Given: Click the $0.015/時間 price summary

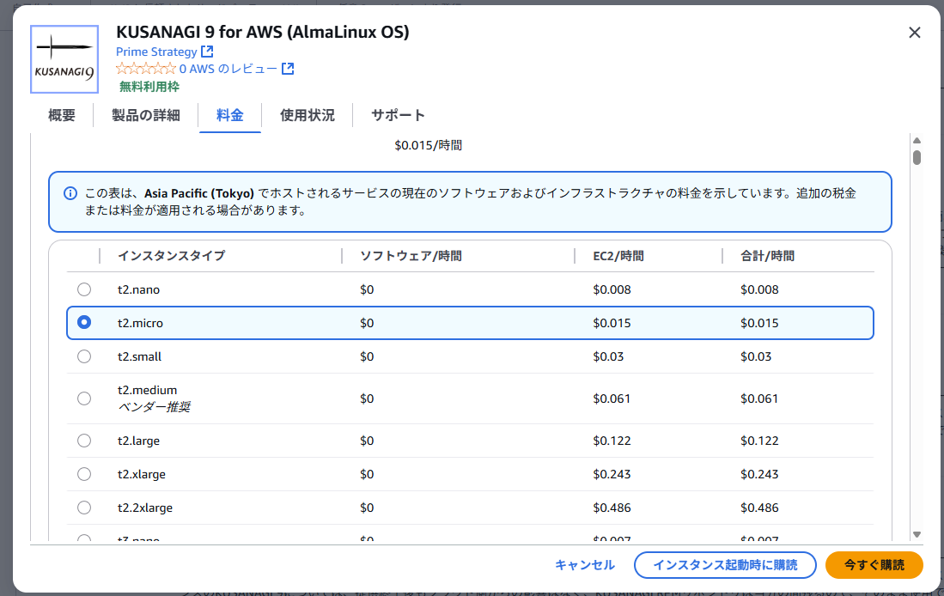Looking at the screenshot, I should point(428,145).
